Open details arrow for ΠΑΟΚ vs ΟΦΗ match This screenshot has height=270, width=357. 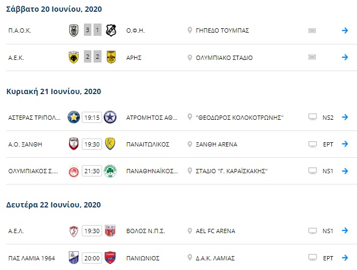point(345,30)
